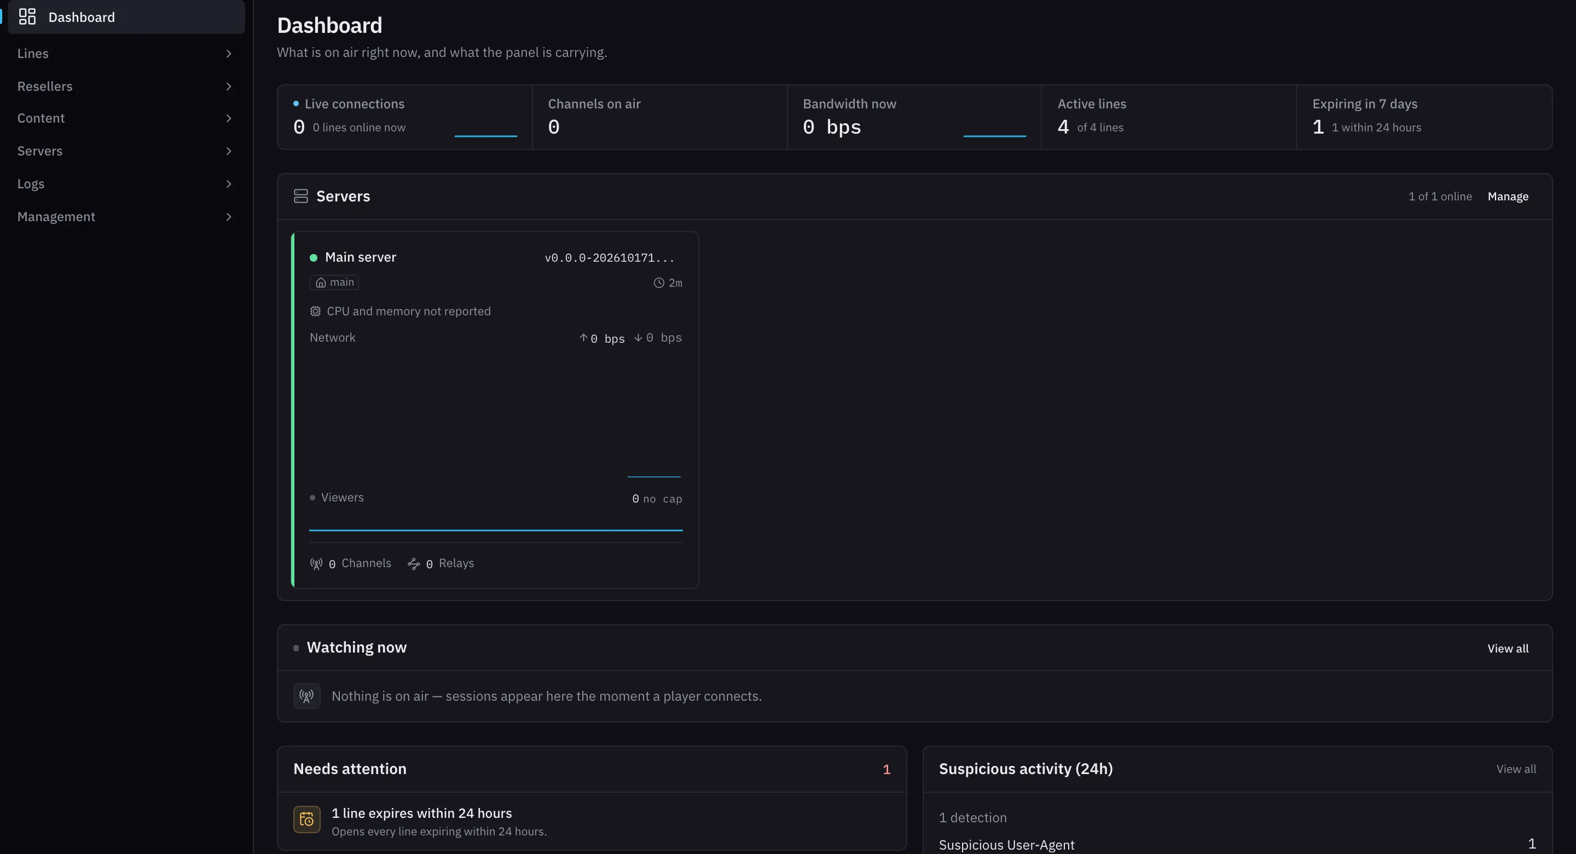Click the broadcast antenna icon beside Channels
This screenshot has height=854, width=1576.
pyautogui.click(x=316, y=564)
